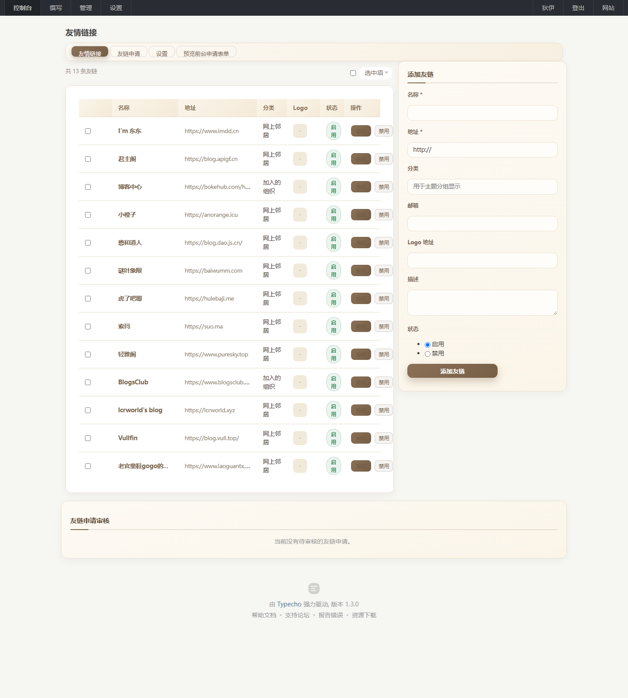Click the 启用 status badge for 君主阁
628x698 pixels.
tap(334, 159)
